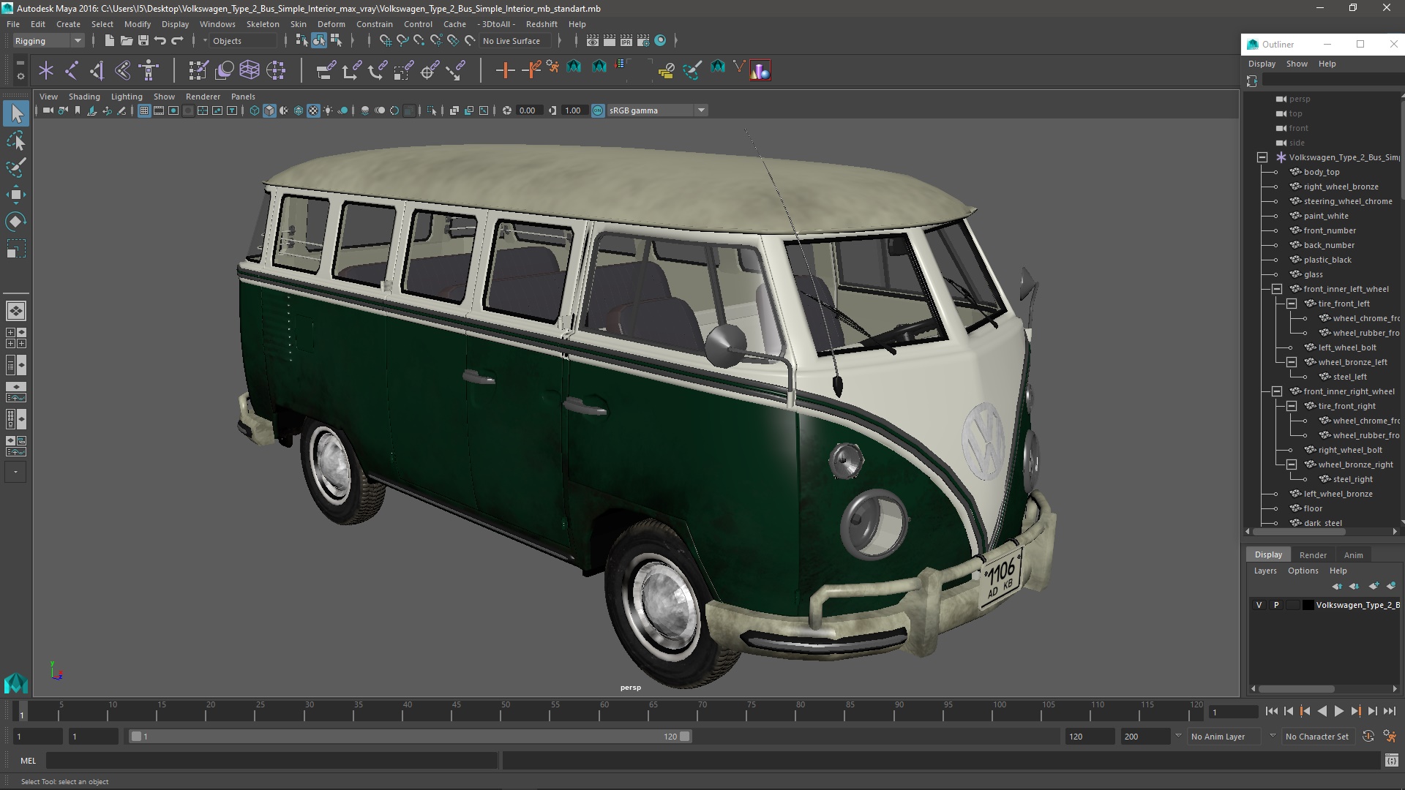Select the arrow Select tool in toolbox
The image size is (1405, 790).
click(16, 113)
